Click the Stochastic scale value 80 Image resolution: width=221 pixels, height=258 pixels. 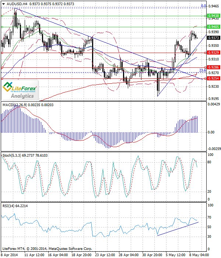pos(209,162)
